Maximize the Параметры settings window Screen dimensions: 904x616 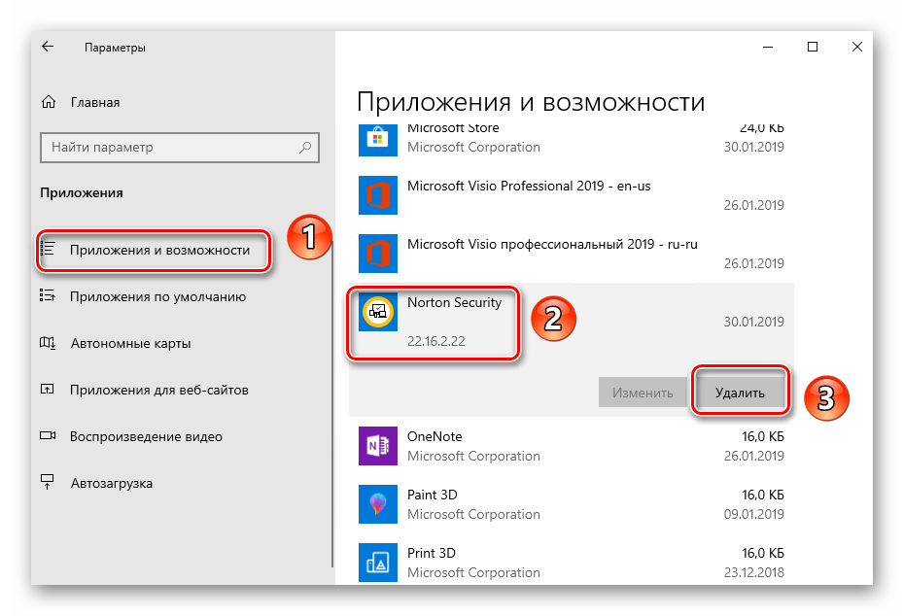tap(813, 47)
